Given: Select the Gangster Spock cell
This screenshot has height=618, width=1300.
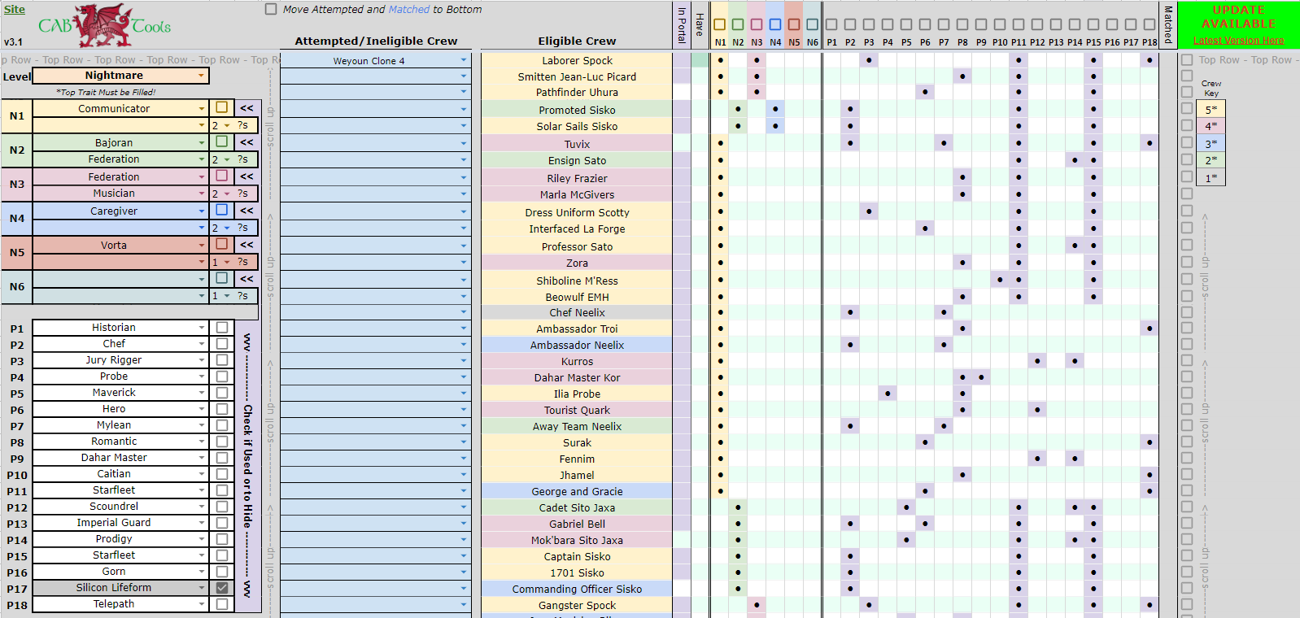Looking at the screenshot, I should pyautogui.click(x=577, y=605).
